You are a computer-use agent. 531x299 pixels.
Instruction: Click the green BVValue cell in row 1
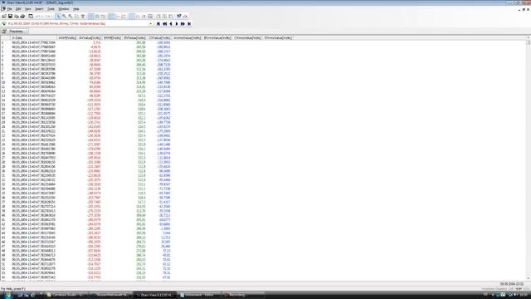[141, 42]
